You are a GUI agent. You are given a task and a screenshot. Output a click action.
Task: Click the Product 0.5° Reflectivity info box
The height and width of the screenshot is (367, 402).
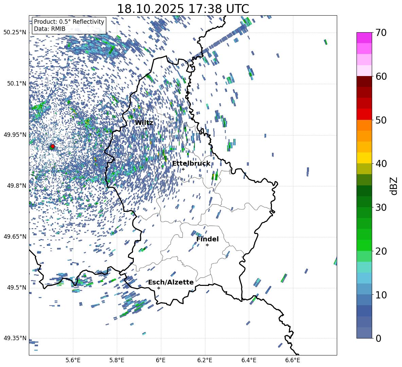69,25
